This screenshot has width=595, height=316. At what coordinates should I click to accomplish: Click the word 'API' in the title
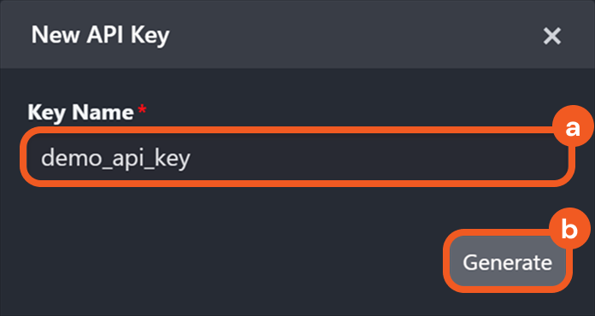(105, 35)
